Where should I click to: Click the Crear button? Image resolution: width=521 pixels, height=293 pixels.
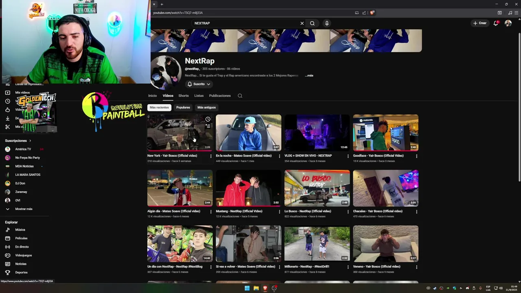pos(480,23)
